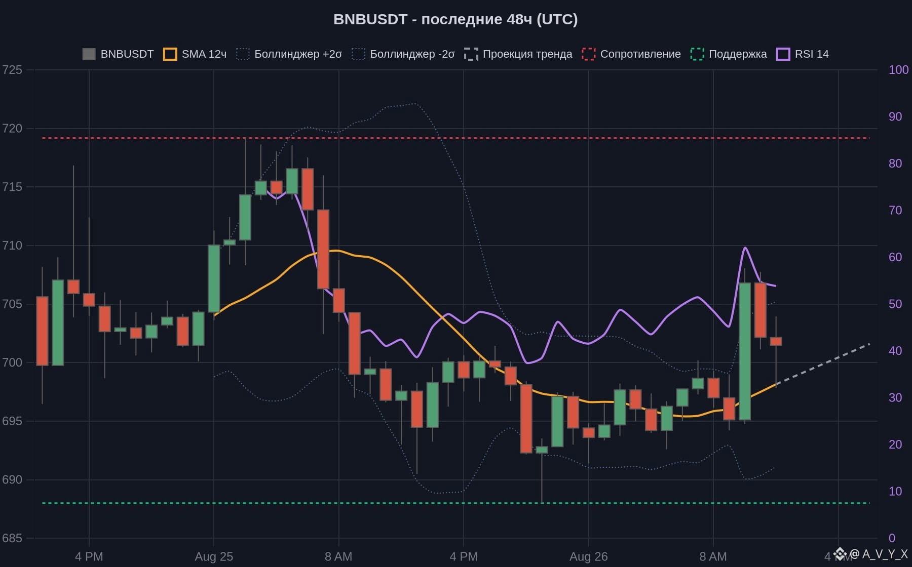
Task: Click the RSI axis label 20
Action: [x=895, y=444]
